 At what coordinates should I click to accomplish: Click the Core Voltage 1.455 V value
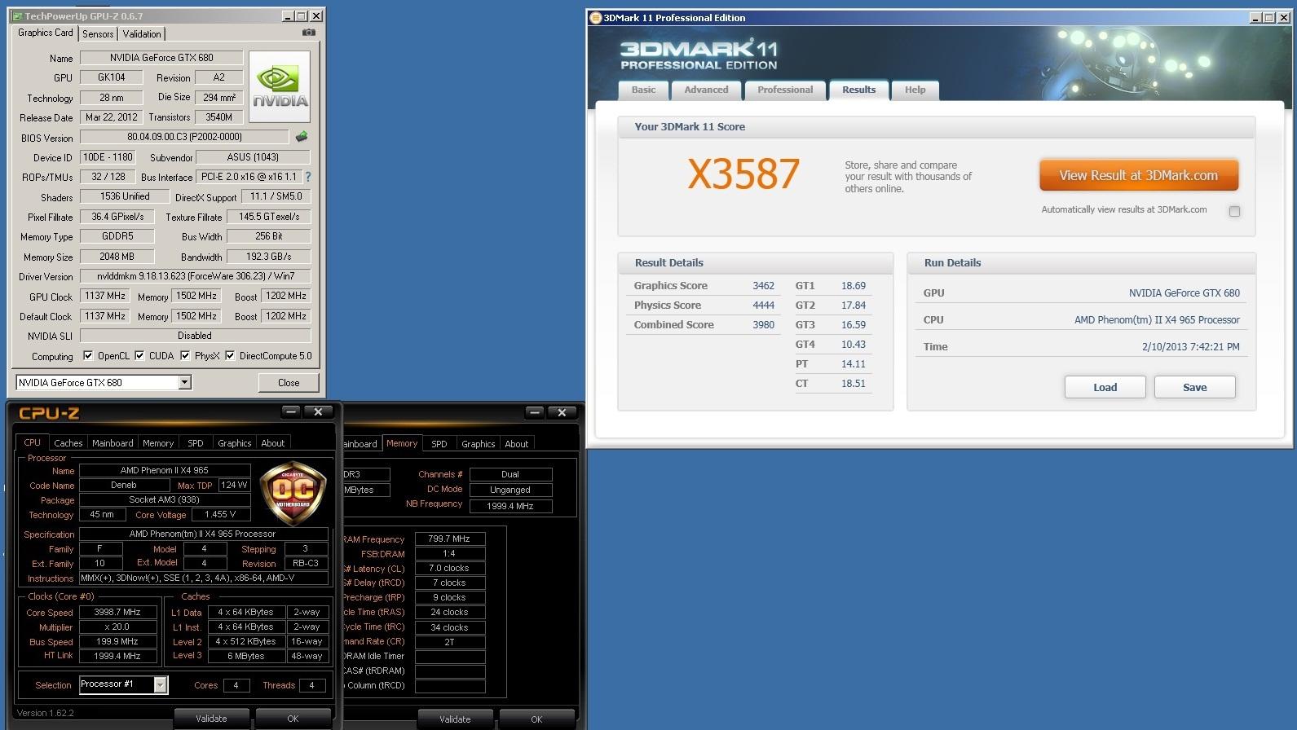pyautogui.click(x=221, y=514)
